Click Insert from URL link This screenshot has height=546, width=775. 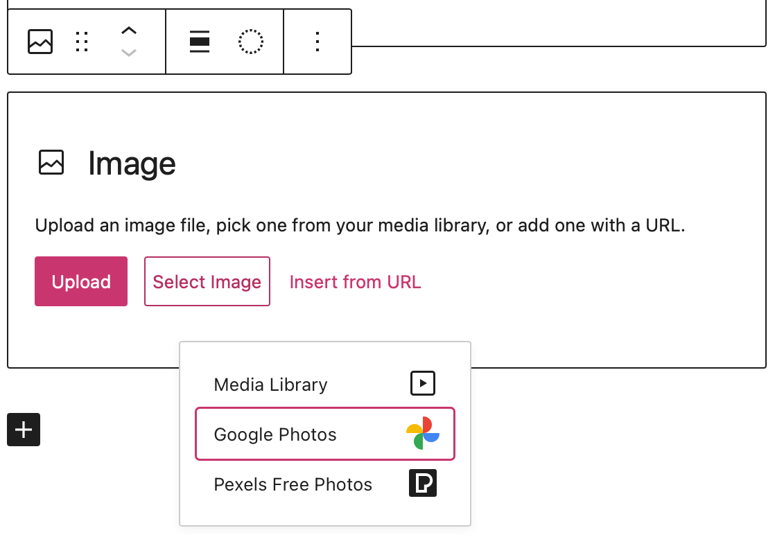pos(356,282)
